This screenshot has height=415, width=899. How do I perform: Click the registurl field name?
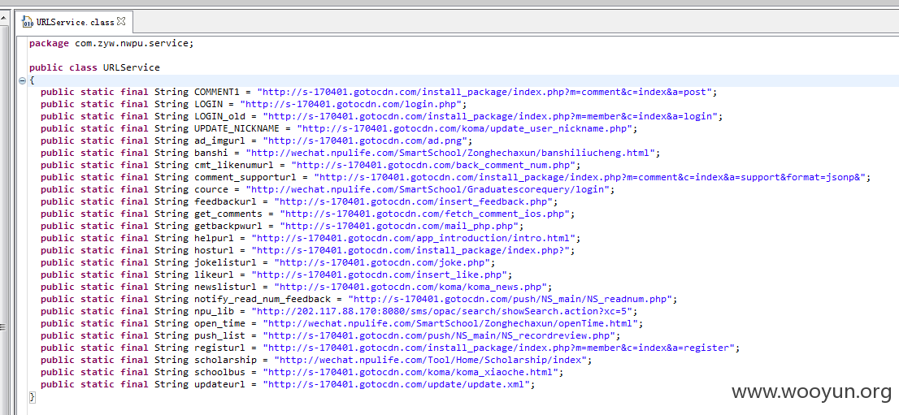[219, 348]
